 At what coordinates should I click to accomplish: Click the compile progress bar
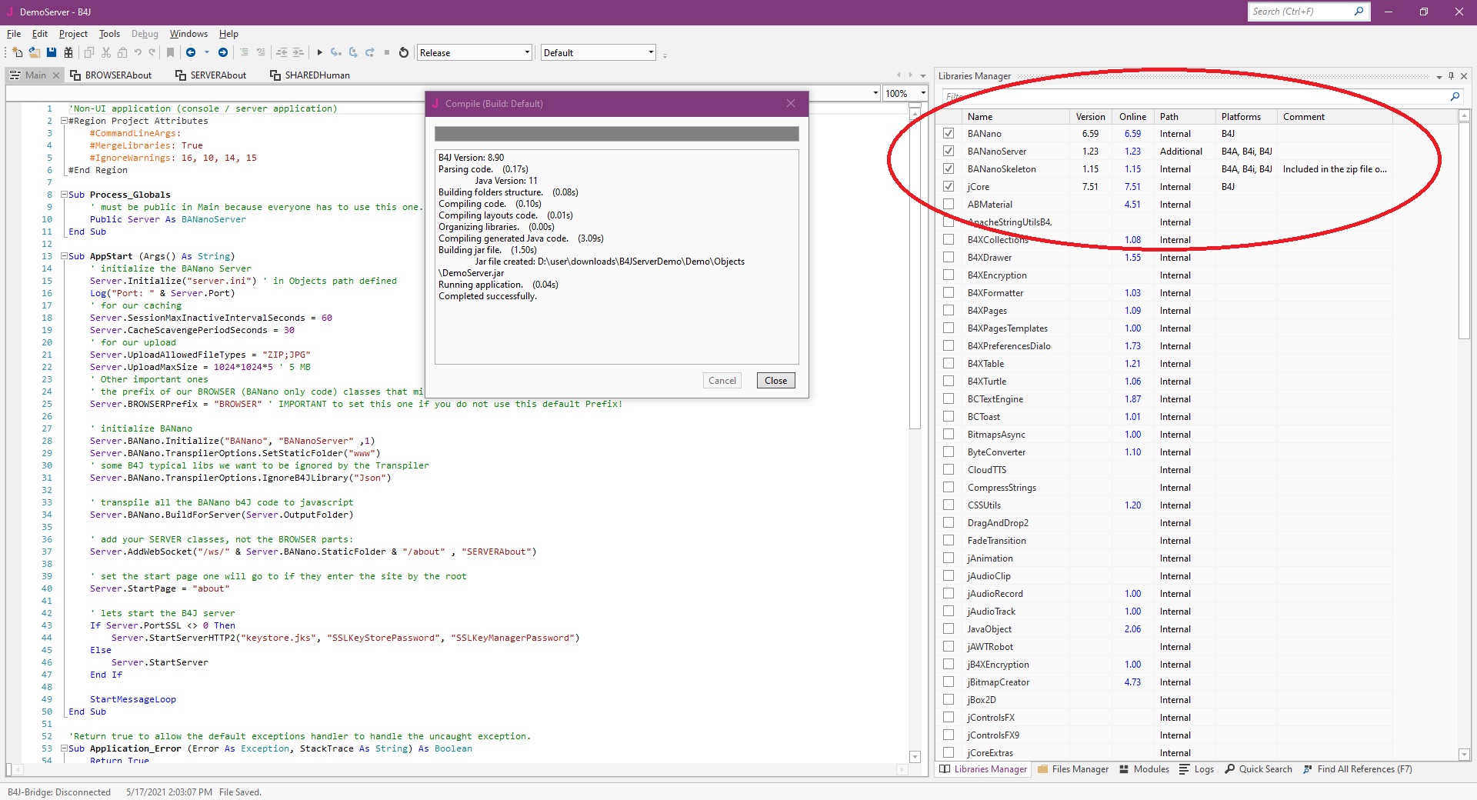click(x=616, y=134)
